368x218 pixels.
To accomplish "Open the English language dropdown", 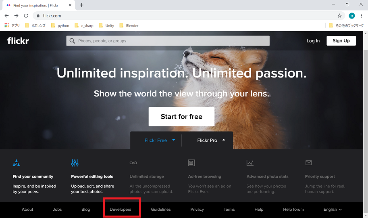I will tap(333, 209).
